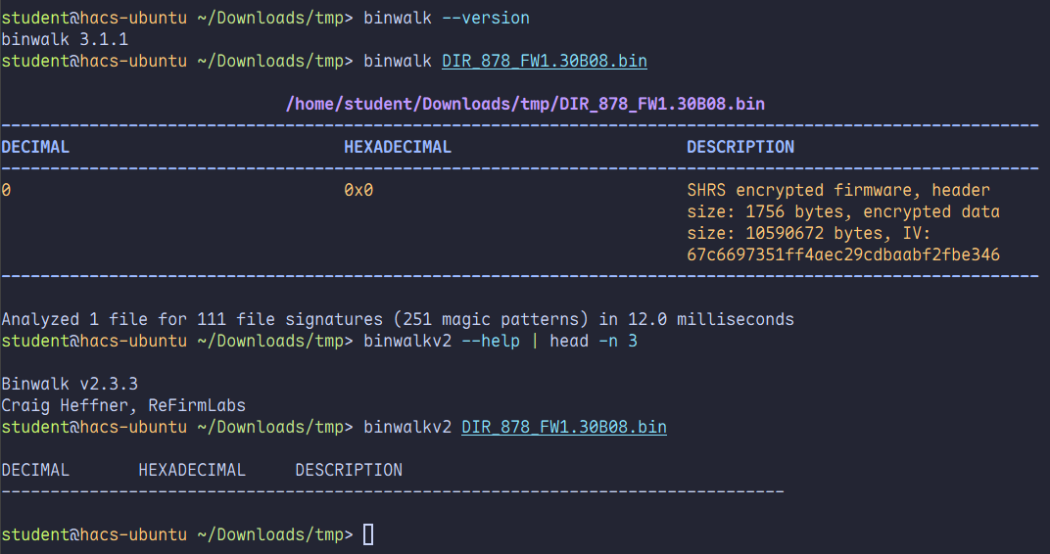Click the 'Binwalk v2.3.3' banner text
The image size is (1050, 554).
coord(70,384)
